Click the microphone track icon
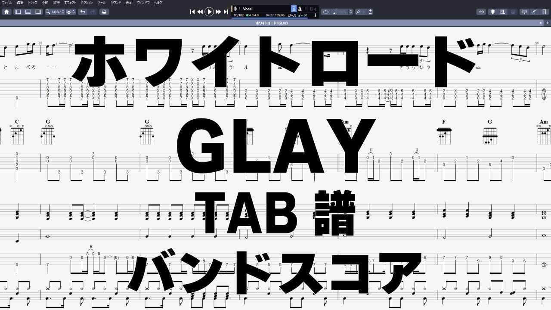This screenshot has height=310, width=551. [235, 9]
